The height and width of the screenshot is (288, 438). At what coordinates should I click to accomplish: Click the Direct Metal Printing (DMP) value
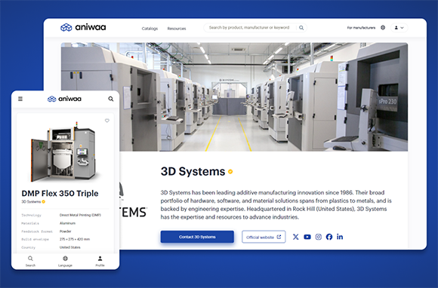point(80,215)
